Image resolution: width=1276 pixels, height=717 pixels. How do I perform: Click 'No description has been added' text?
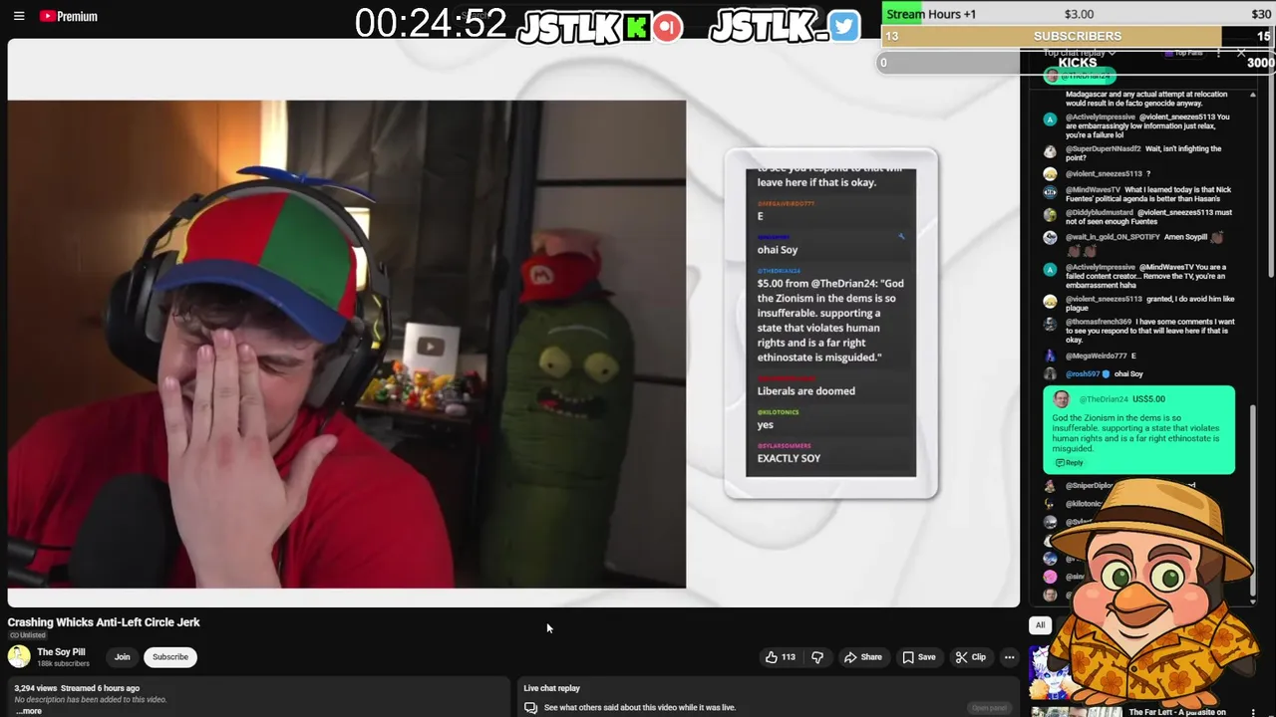[91, 700]
